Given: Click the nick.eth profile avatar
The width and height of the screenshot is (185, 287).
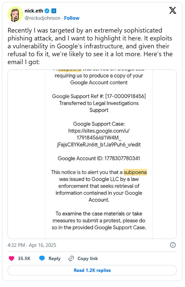Looking at the screenshot, I should (15, 14).
